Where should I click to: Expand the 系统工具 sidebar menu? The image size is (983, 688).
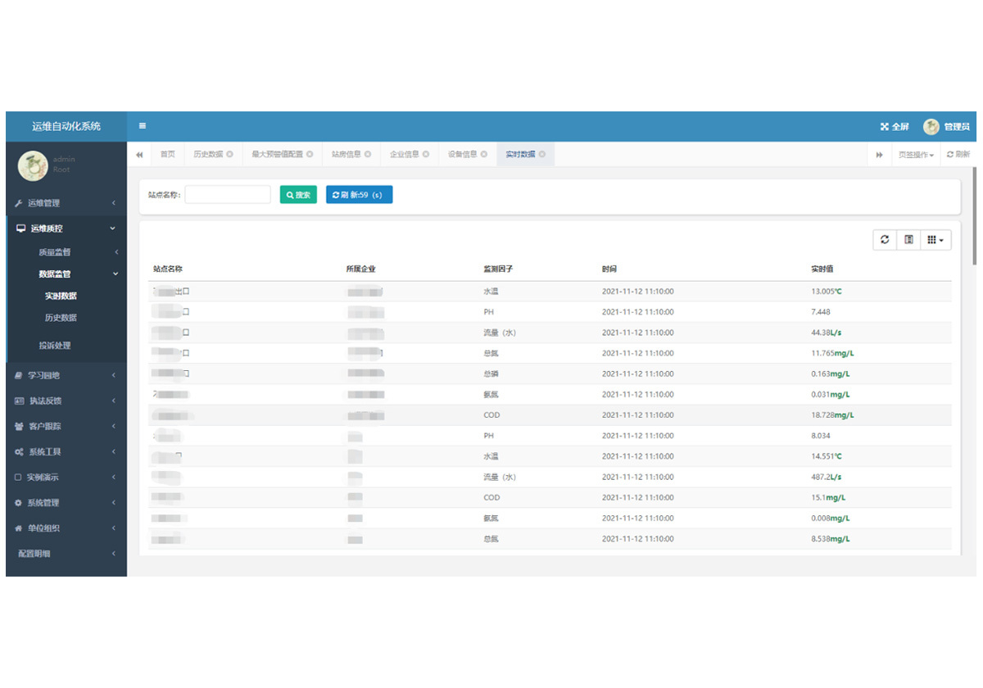coord(66,452)
